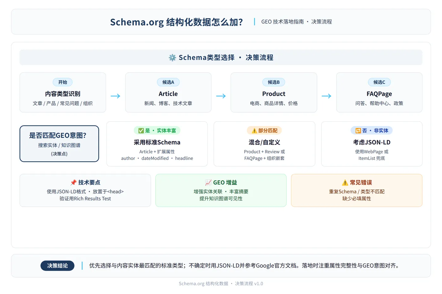Click the 考虑JSON-LD heading

[x=372, y=142]
